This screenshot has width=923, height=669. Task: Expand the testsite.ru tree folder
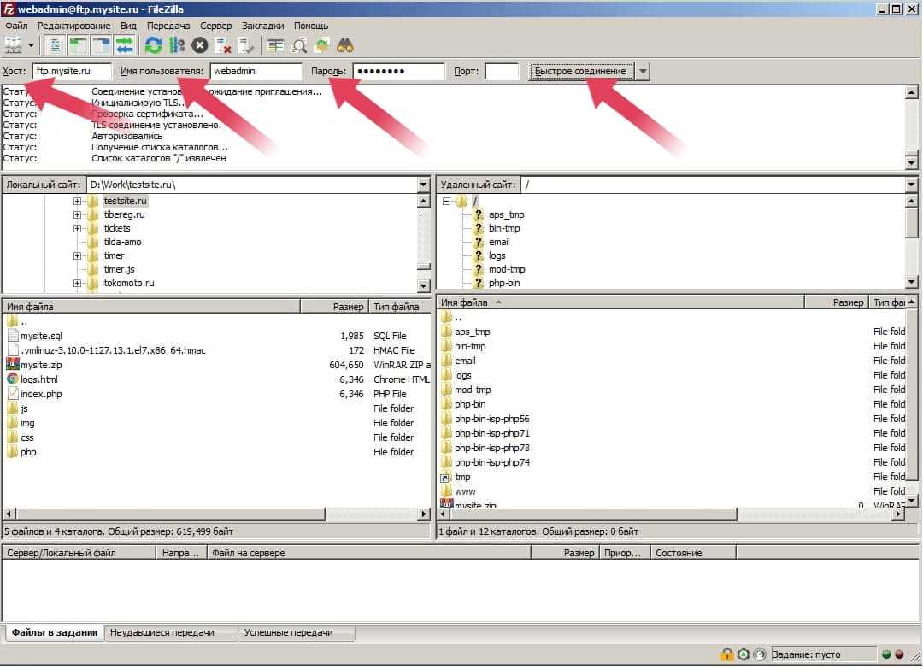(x=77, y=201)
